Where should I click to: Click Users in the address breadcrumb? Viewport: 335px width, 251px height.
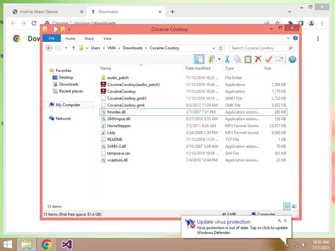pyautogui.click(x=96, y=48)
